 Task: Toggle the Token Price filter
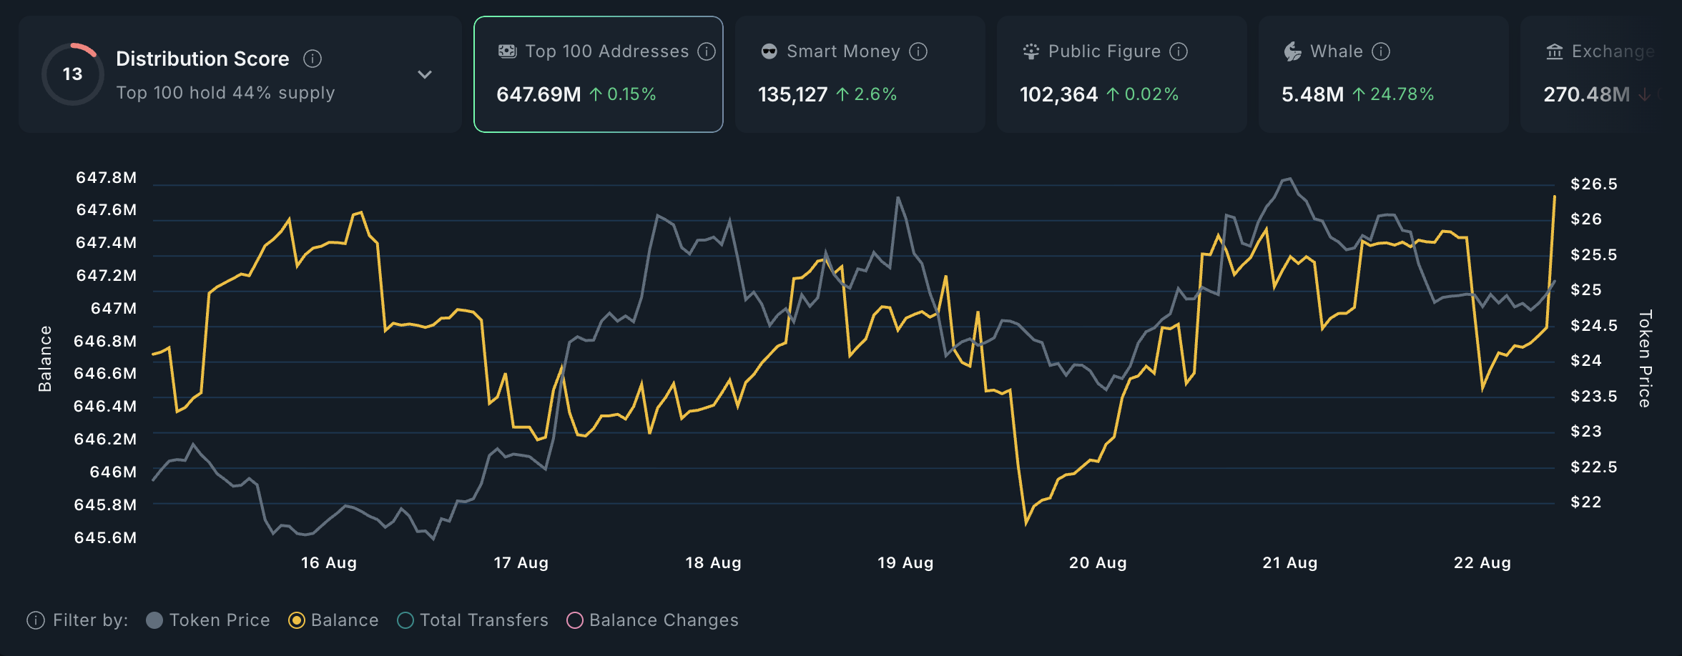click(154, 620)
